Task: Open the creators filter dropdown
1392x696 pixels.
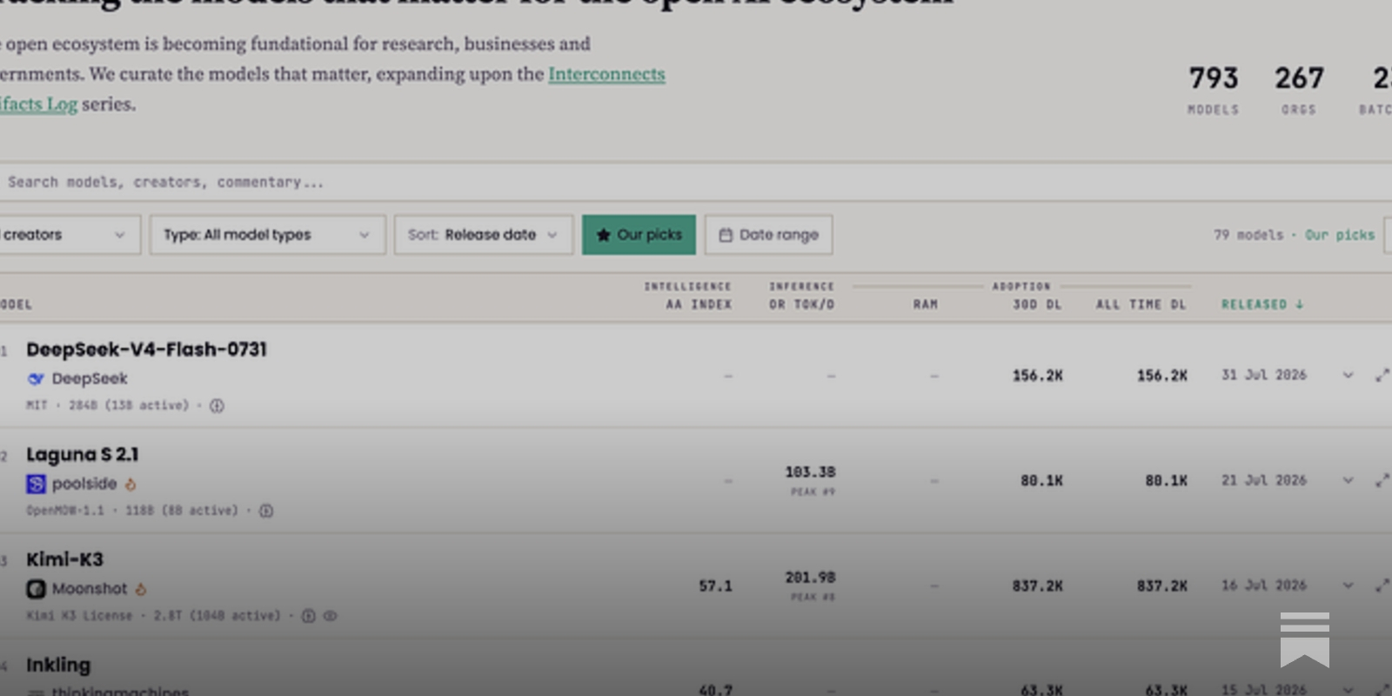Action: [x=70, y=235]
